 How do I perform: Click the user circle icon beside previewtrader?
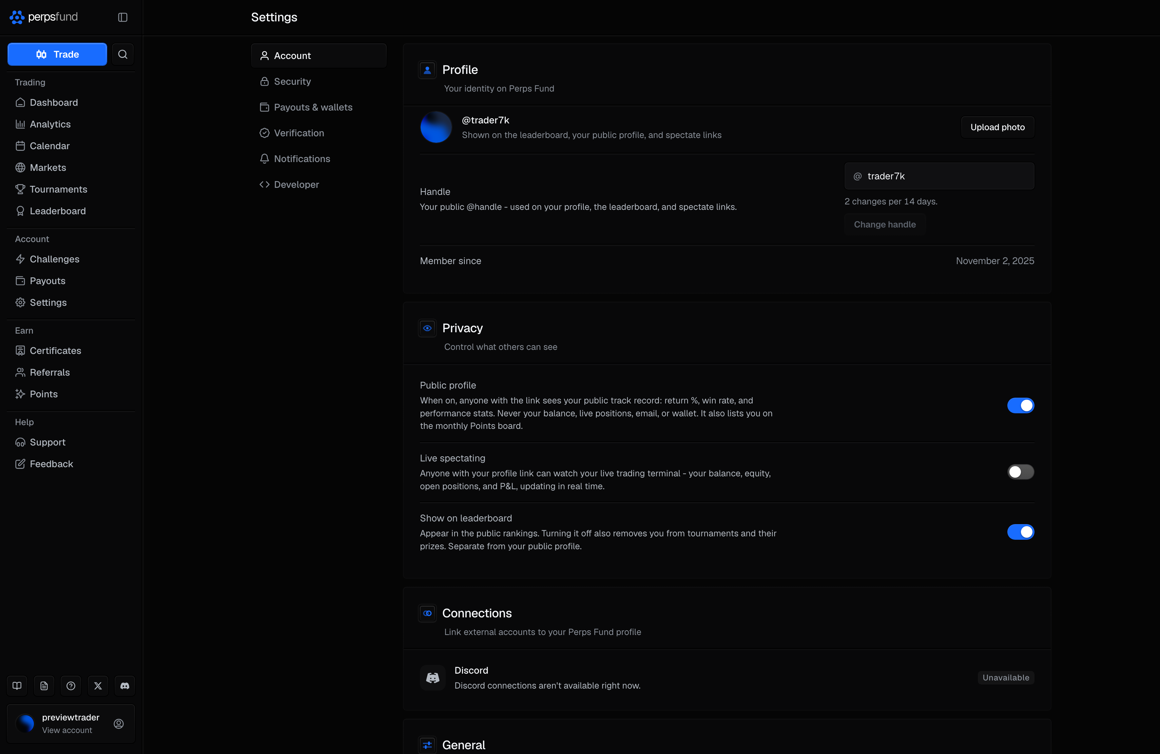click(118, 724)
